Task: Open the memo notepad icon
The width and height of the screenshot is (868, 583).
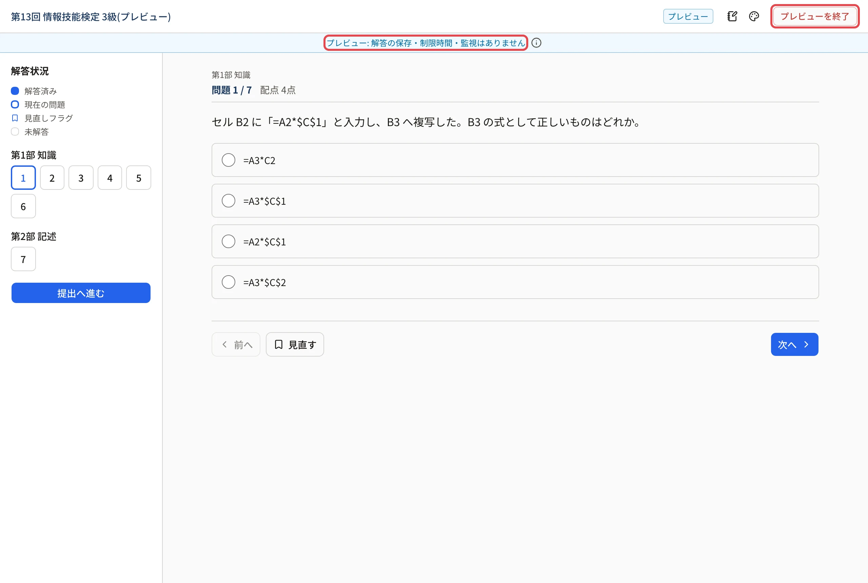Action: tap(732, 16)
